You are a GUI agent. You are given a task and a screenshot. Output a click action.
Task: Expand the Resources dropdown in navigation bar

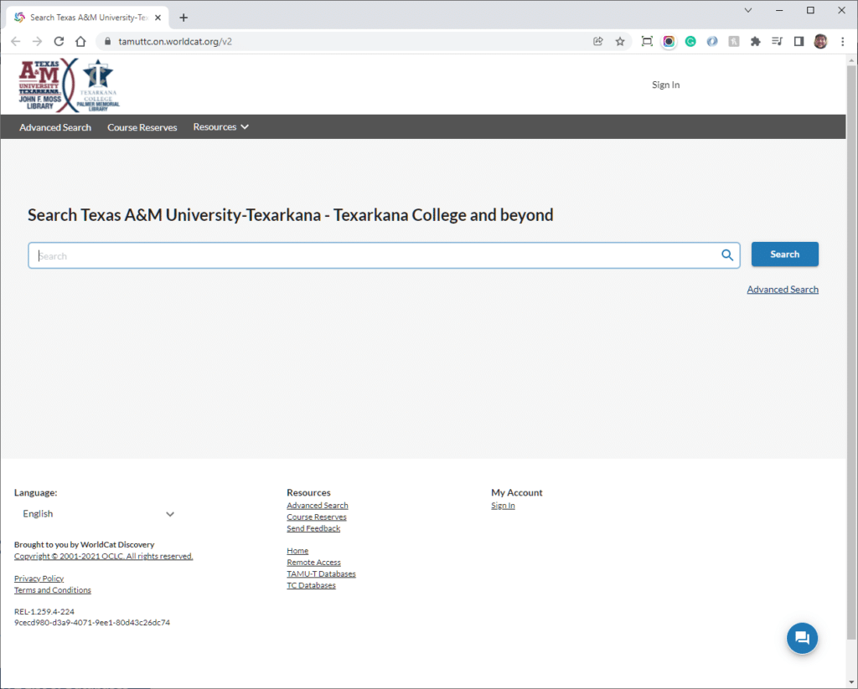(220, 127)
